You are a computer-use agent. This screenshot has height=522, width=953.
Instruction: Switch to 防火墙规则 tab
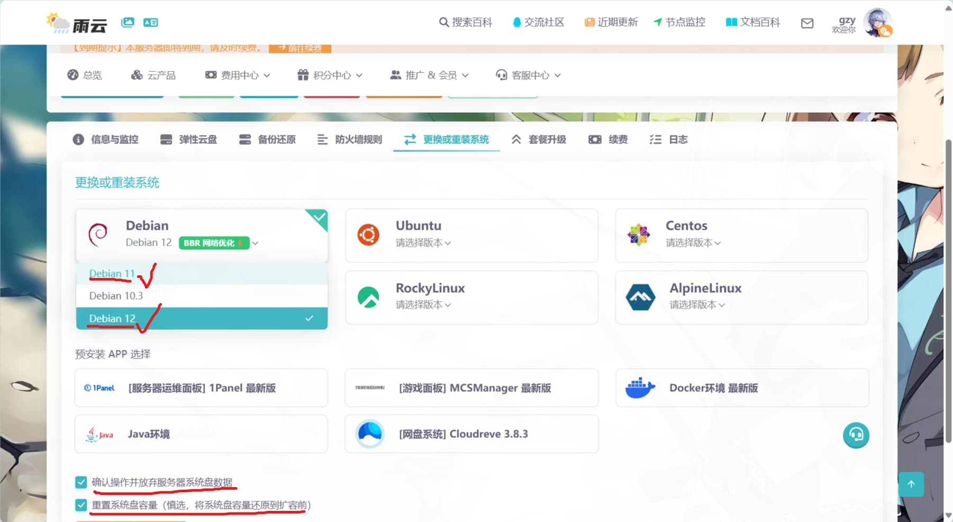point(349,139)
